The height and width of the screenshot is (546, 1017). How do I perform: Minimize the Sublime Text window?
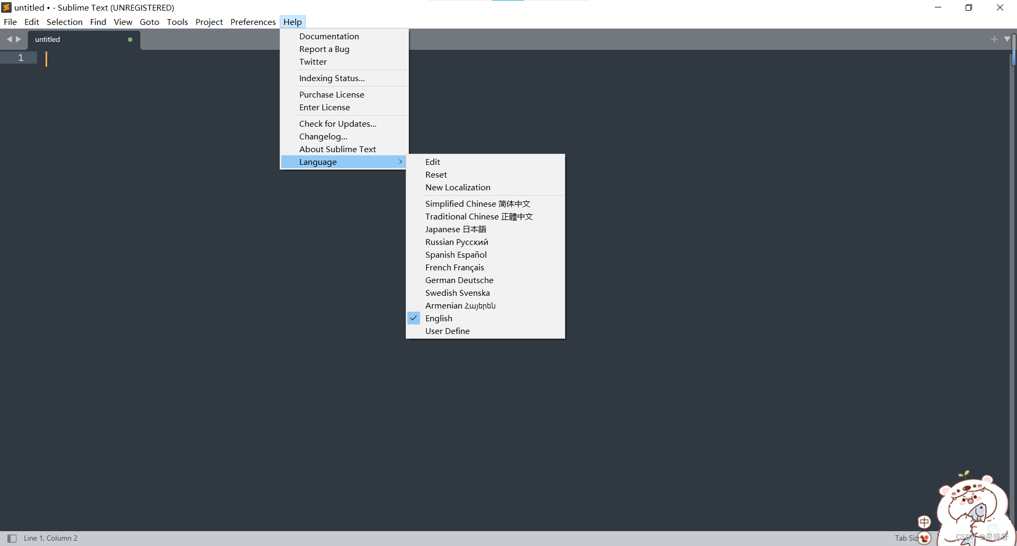(938, 7)
